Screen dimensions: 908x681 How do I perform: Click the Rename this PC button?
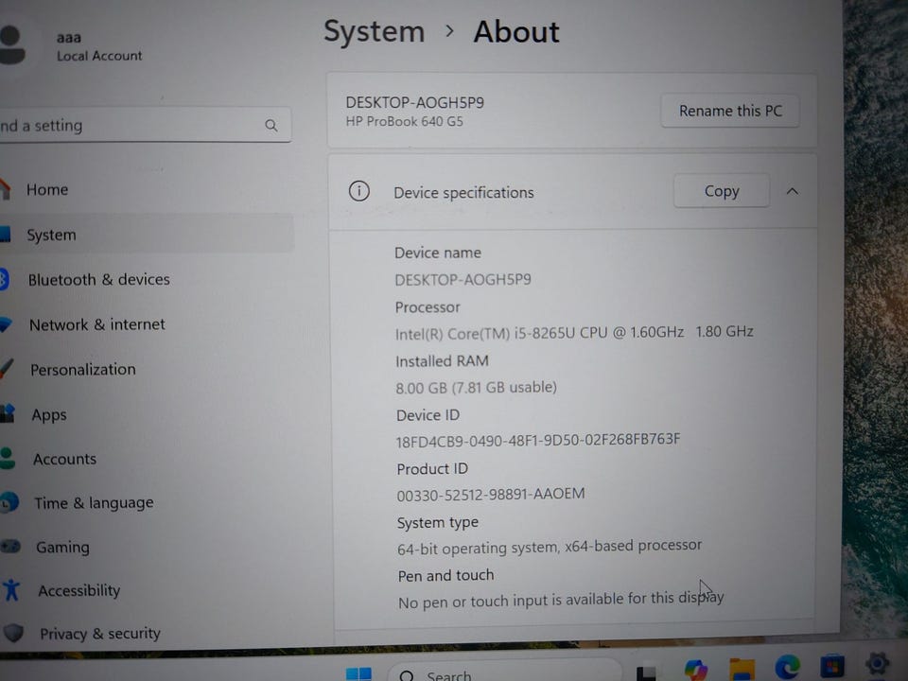coord(730,111)
